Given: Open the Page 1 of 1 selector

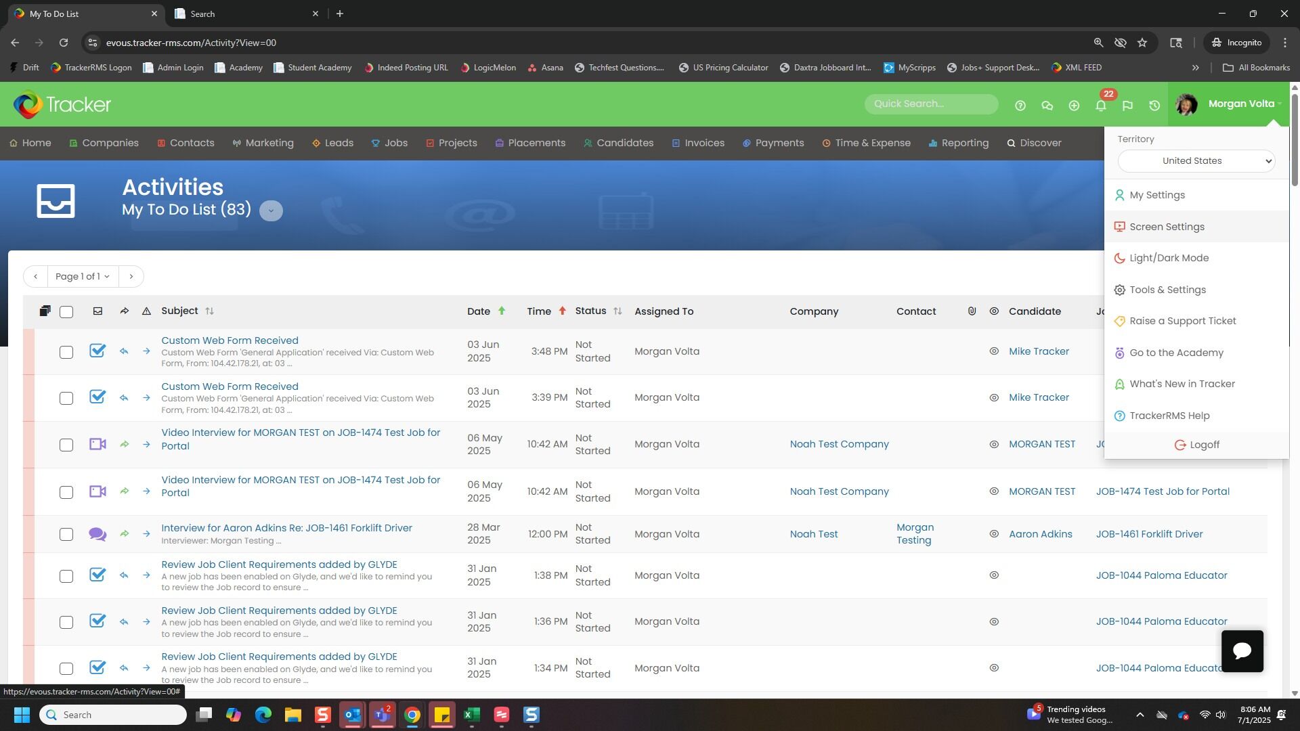Looking at the screenshot, I should pos(83,276).
